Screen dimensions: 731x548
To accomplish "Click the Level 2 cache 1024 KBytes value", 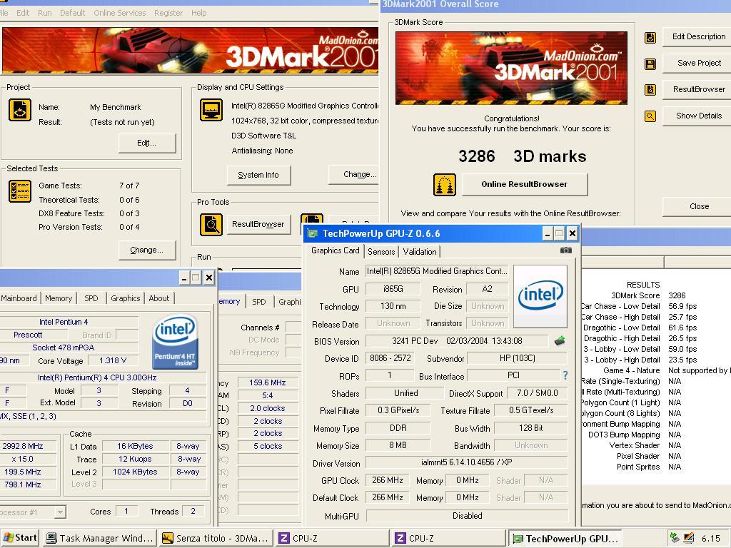I will (x=135, y=472).
